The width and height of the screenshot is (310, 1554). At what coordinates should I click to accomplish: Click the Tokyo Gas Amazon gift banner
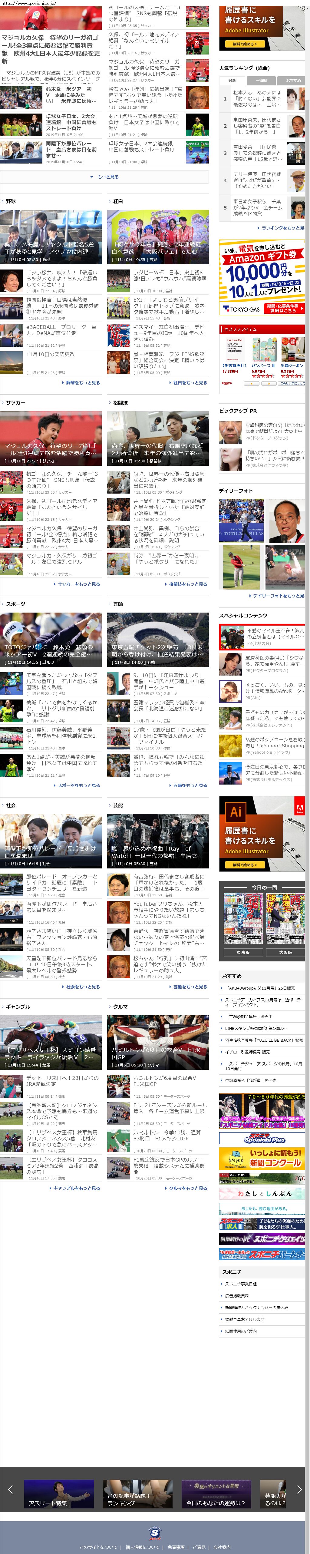(262, 277)
